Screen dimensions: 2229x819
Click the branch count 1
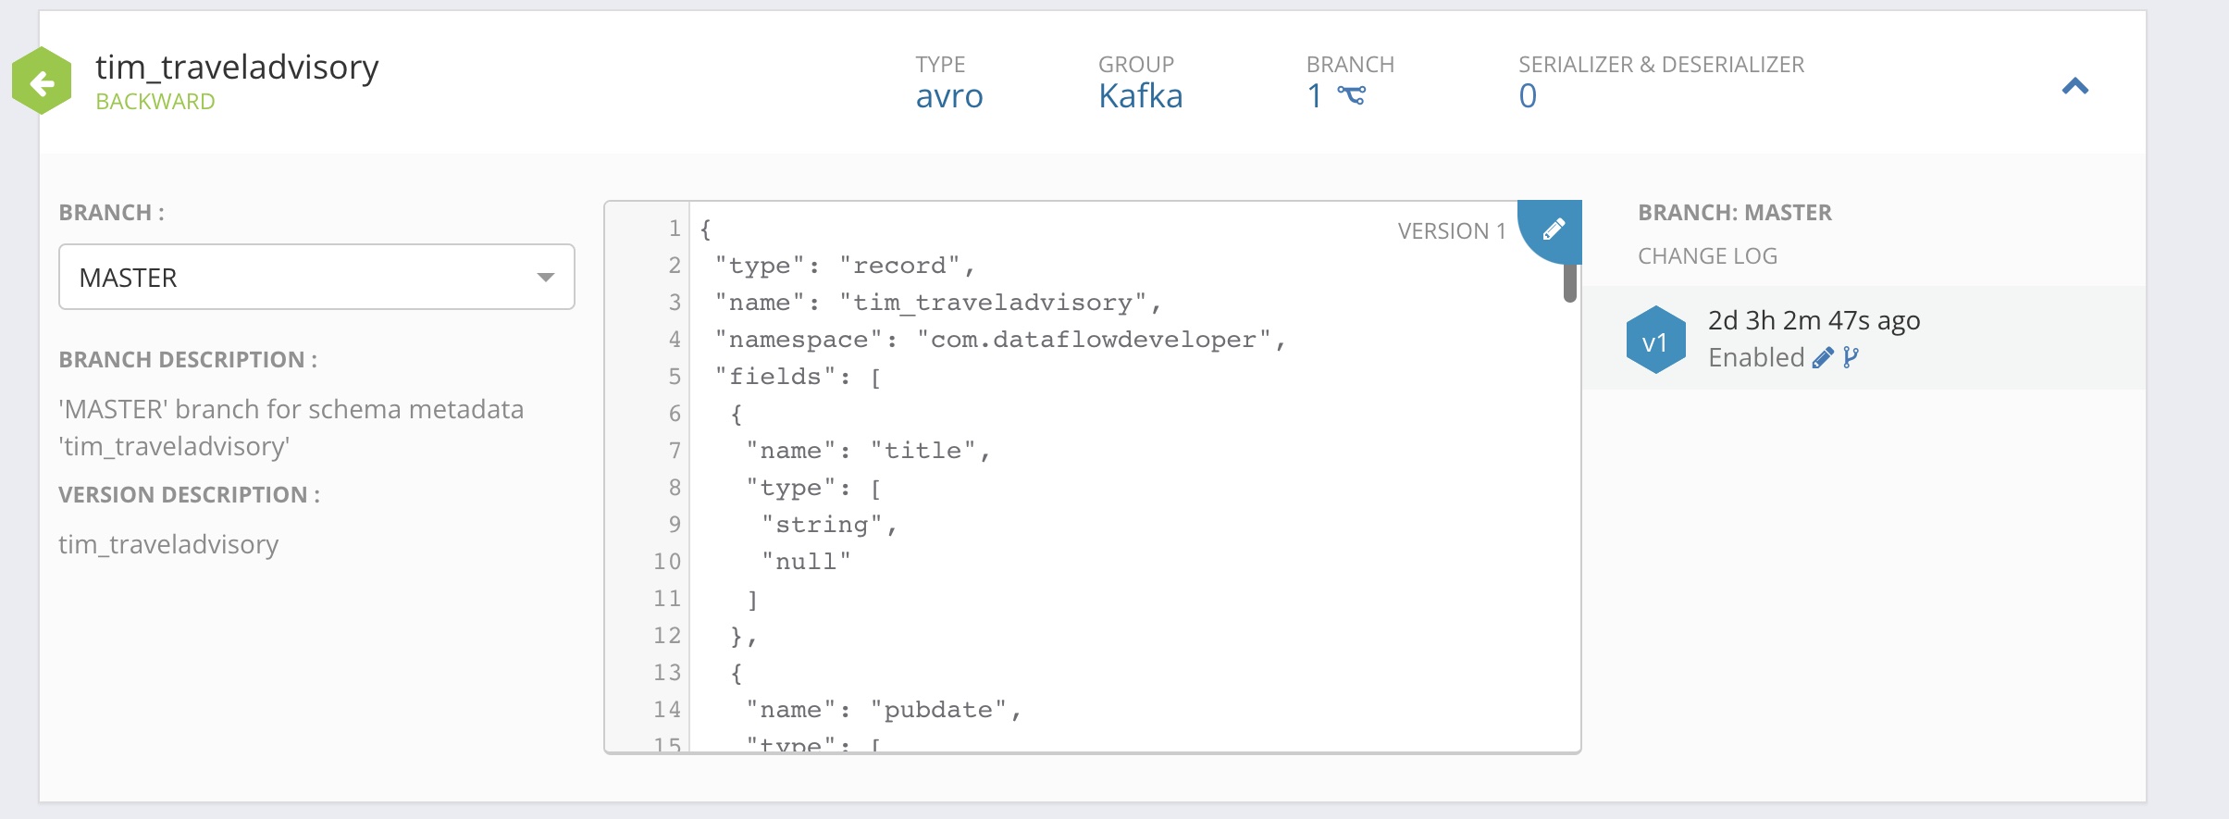[x=1315, y=96]
